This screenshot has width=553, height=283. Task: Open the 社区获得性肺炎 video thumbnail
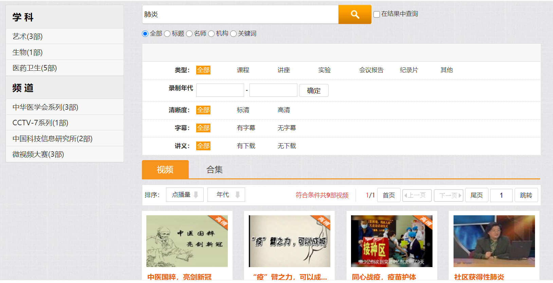point(494,241)
